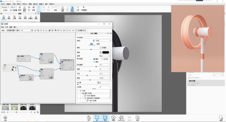
Task: Select the circular cell type radio button
Action: point(94,59)
